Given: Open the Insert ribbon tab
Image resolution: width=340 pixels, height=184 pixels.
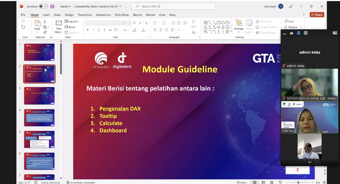Looking at the screenshot, I should pos(46,15).
